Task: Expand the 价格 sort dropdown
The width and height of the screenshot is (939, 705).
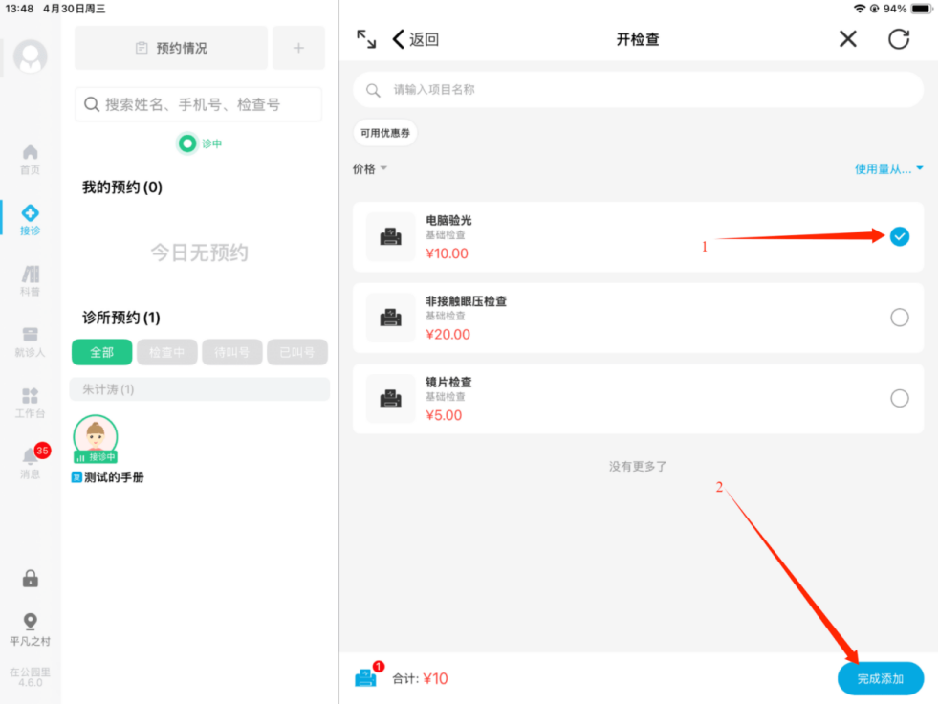Action: click(x=369, y=169)
